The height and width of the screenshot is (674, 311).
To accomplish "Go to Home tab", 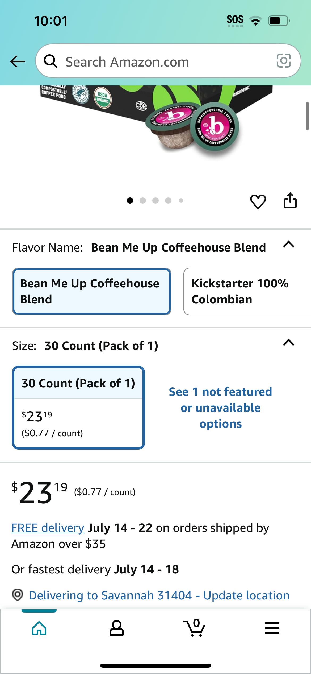I will [39, 628].
